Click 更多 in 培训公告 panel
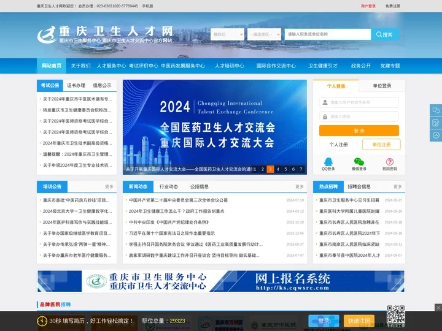The width and height of the screenshot is (442, 331). click(109, 186)
